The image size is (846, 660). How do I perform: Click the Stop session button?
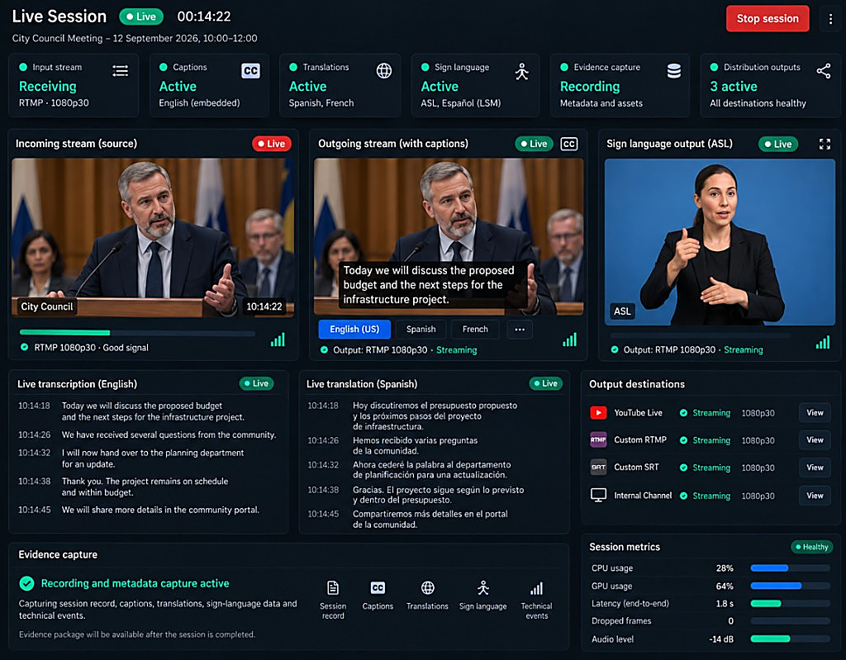(768, 18)
